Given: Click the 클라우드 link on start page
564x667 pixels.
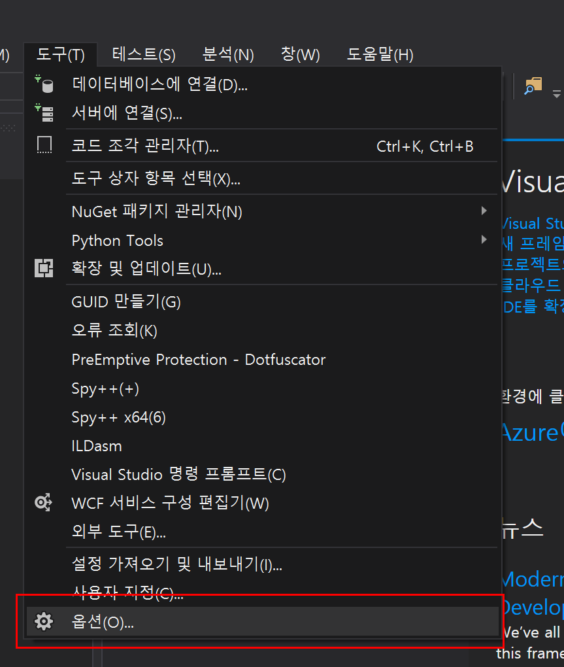Looking at the screenshot, I should click(532, 285).
